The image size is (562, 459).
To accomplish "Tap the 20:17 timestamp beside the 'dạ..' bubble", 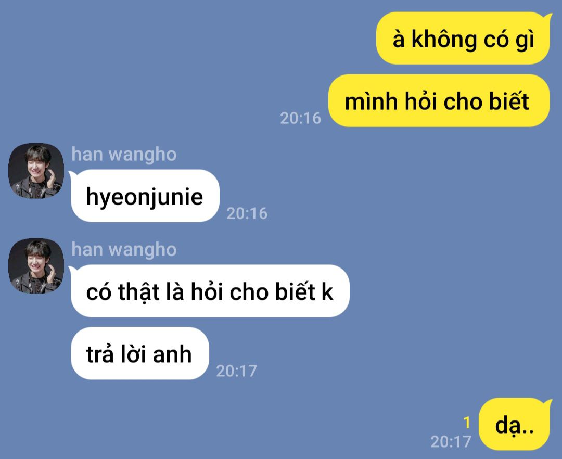I will pos(451,442).
